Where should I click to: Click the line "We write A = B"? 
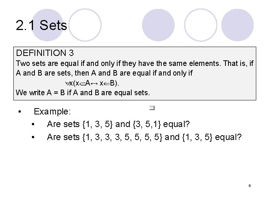pos(83,92)
